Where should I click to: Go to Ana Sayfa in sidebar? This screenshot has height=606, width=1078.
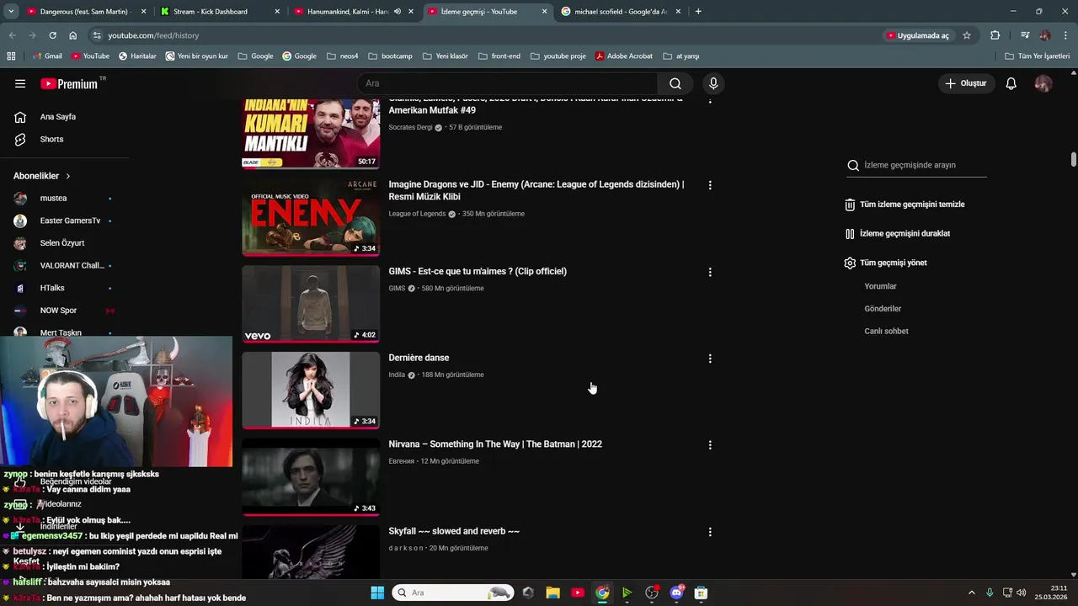[x=58, y=117]
